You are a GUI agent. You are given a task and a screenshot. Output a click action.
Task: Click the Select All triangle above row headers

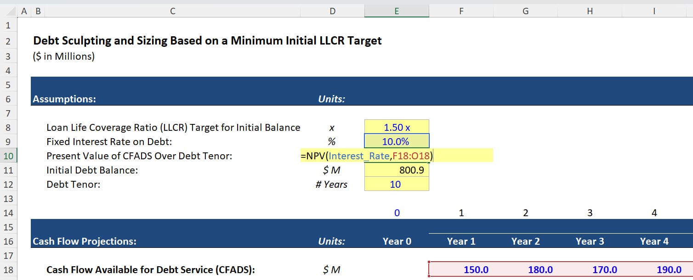pos(9,11)
